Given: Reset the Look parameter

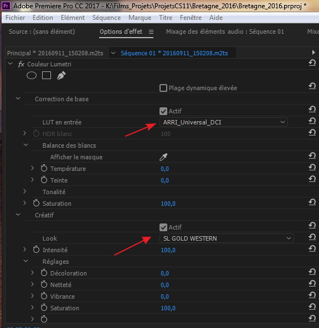Looking at the screenshot, I should 312,237.
